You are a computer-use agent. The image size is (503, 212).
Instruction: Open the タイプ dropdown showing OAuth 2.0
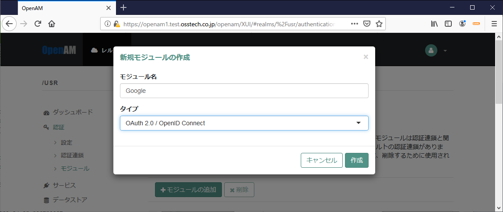[244, 123]
